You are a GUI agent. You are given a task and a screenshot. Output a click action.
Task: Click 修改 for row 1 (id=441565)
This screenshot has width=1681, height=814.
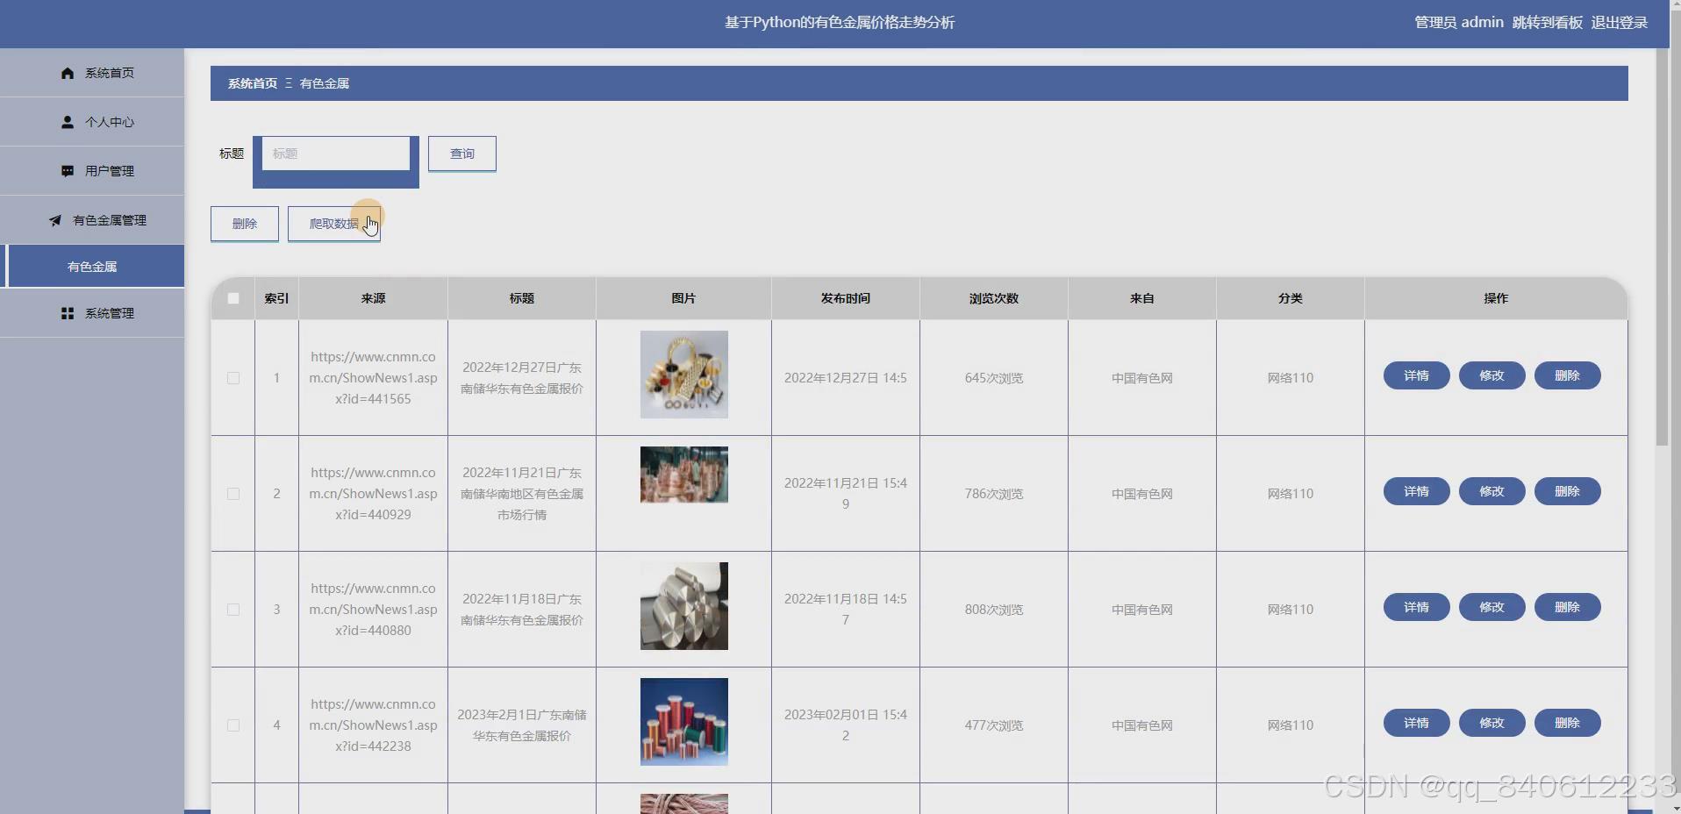[1491, 375]
